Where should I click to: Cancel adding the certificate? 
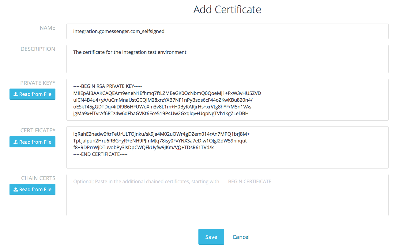pos(241,237)
